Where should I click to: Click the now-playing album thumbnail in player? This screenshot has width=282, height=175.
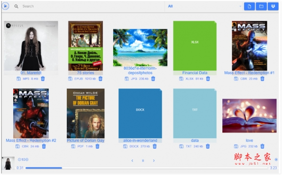(8, 163)
